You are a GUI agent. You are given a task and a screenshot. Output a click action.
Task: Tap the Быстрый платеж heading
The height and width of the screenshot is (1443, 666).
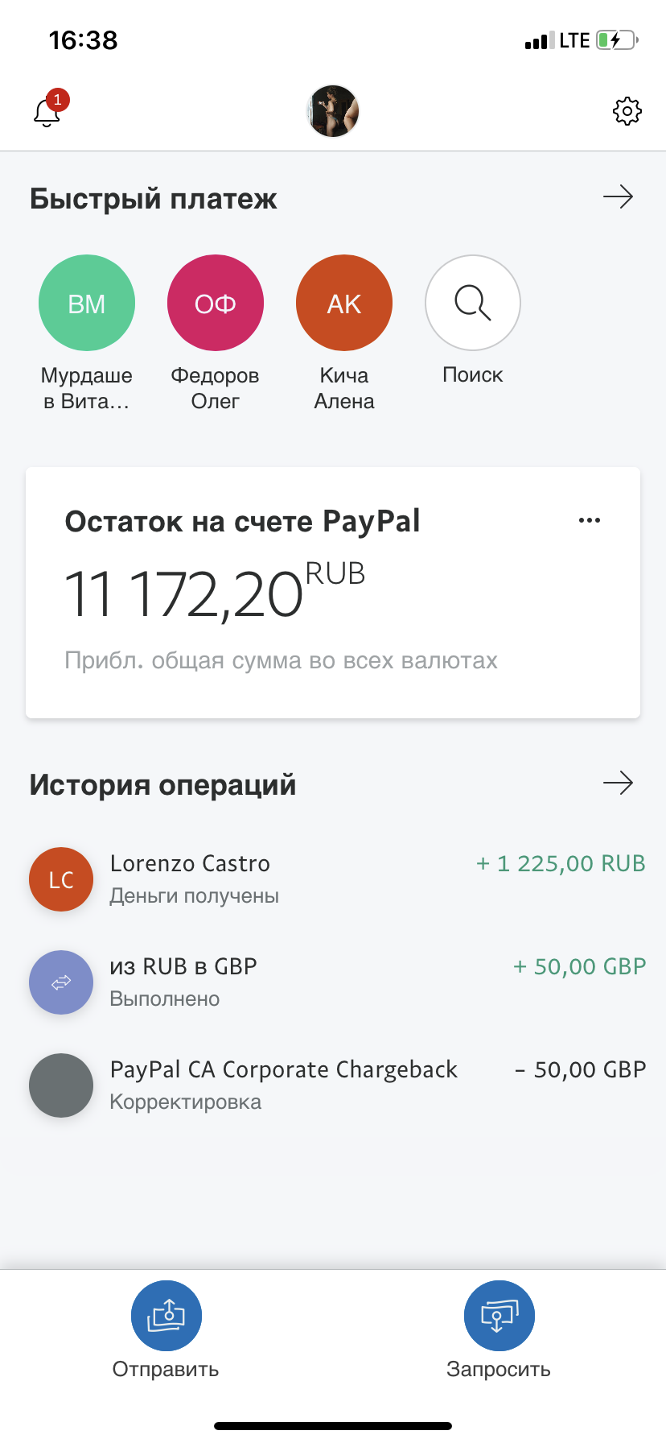[x=154, y=199]
